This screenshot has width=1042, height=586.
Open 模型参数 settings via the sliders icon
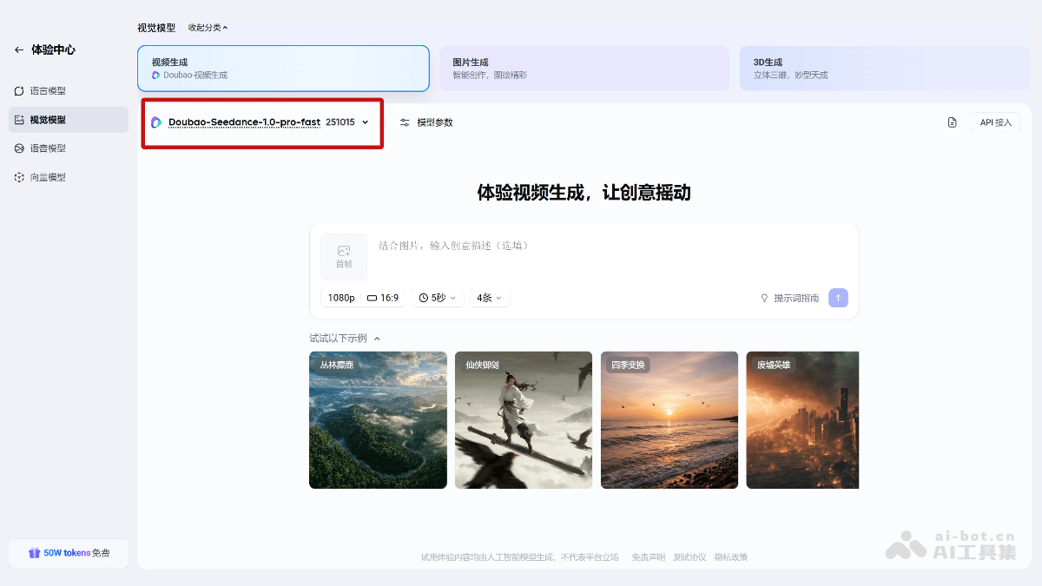click(405, 122)
